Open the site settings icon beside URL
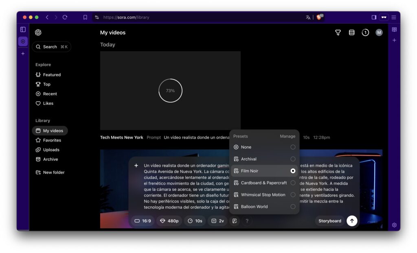This screenshot has width=417, height=253. 97,17
